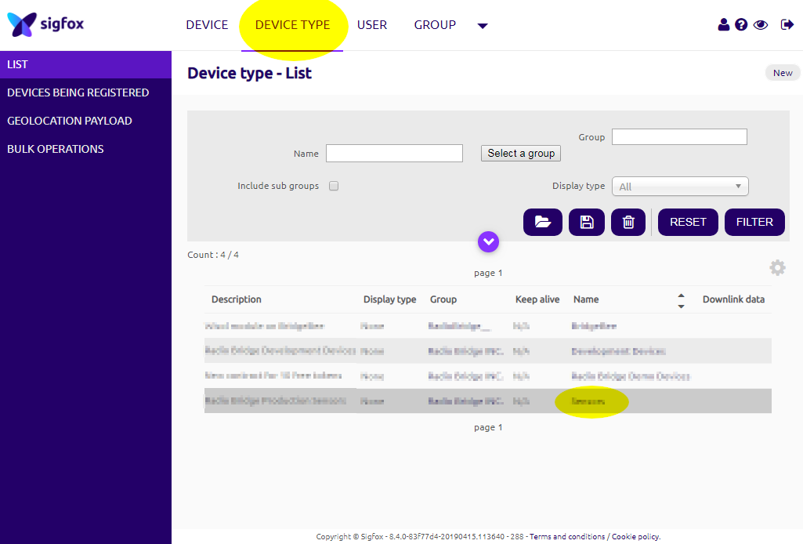Click the 'page 1' label below the table
The width and height of the screenshot is (803, 544).
[488, 427]
